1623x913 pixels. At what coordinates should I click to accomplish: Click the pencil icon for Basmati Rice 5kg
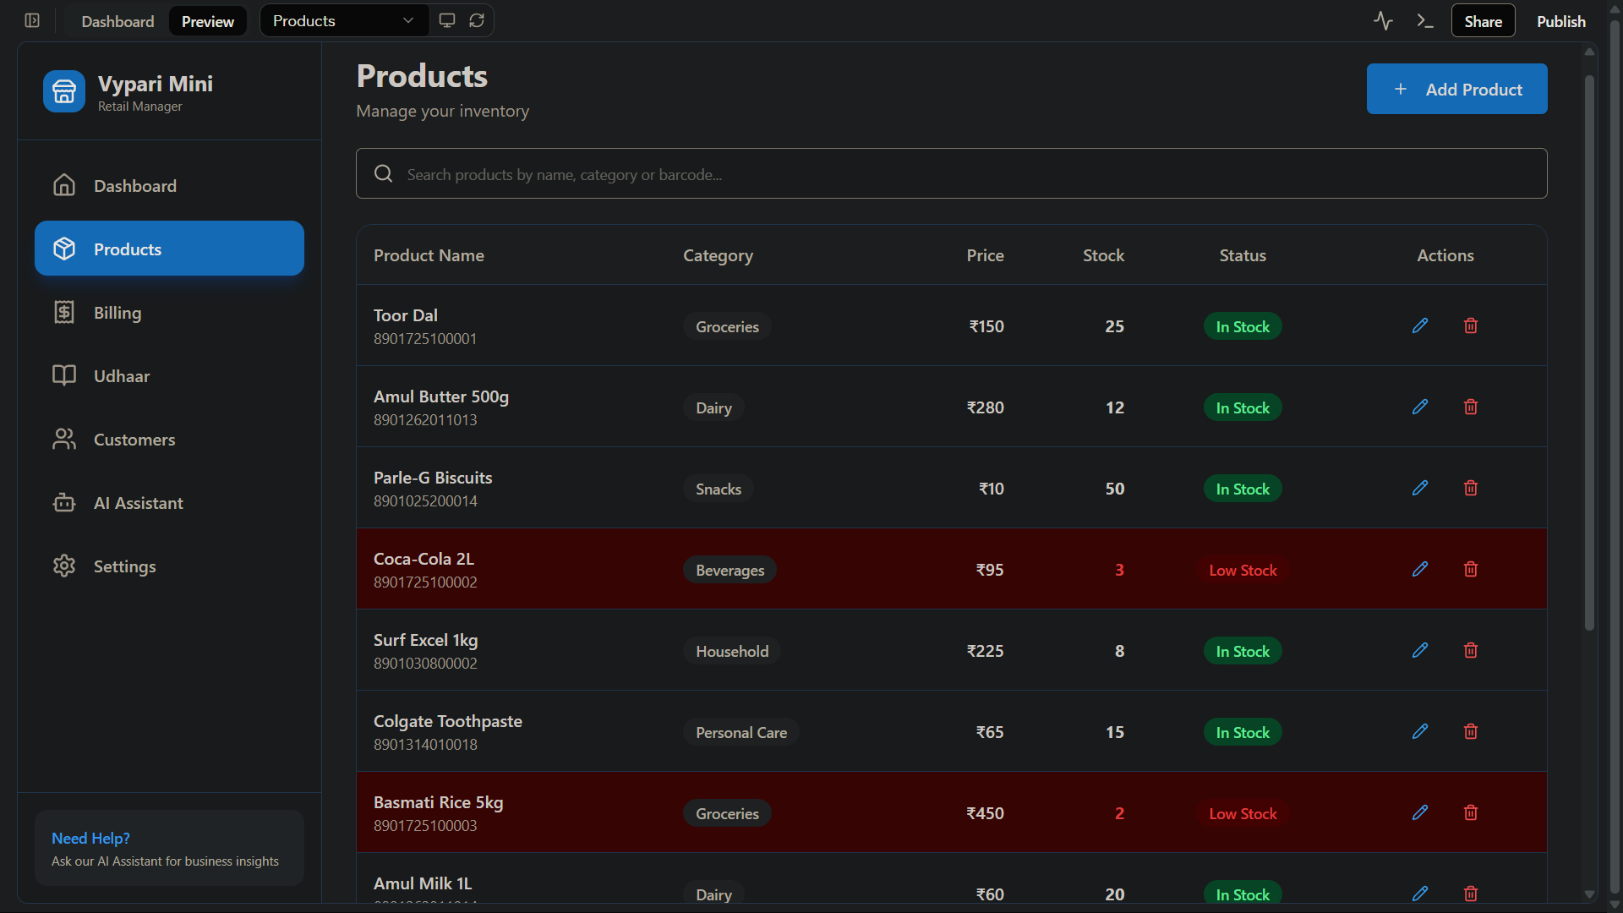click(1420, 812)
